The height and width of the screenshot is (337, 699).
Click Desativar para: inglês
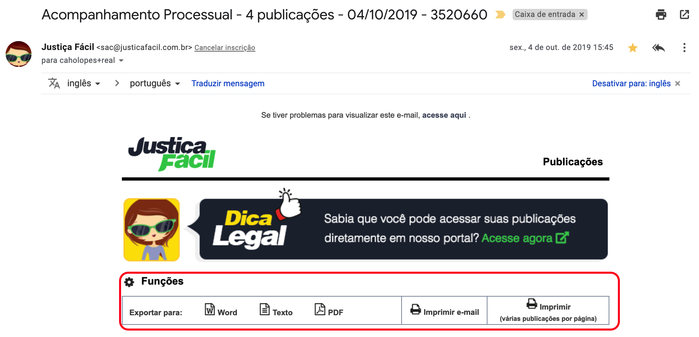pyautogui.click(x=631, y=83)
